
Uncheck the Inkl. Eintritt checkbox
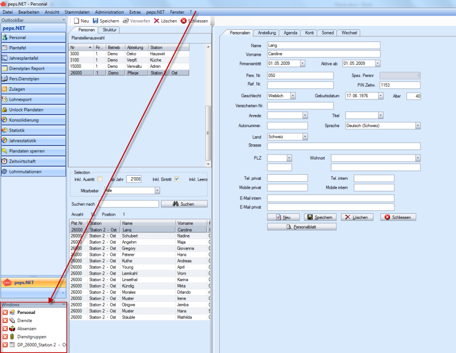[177, 179]
